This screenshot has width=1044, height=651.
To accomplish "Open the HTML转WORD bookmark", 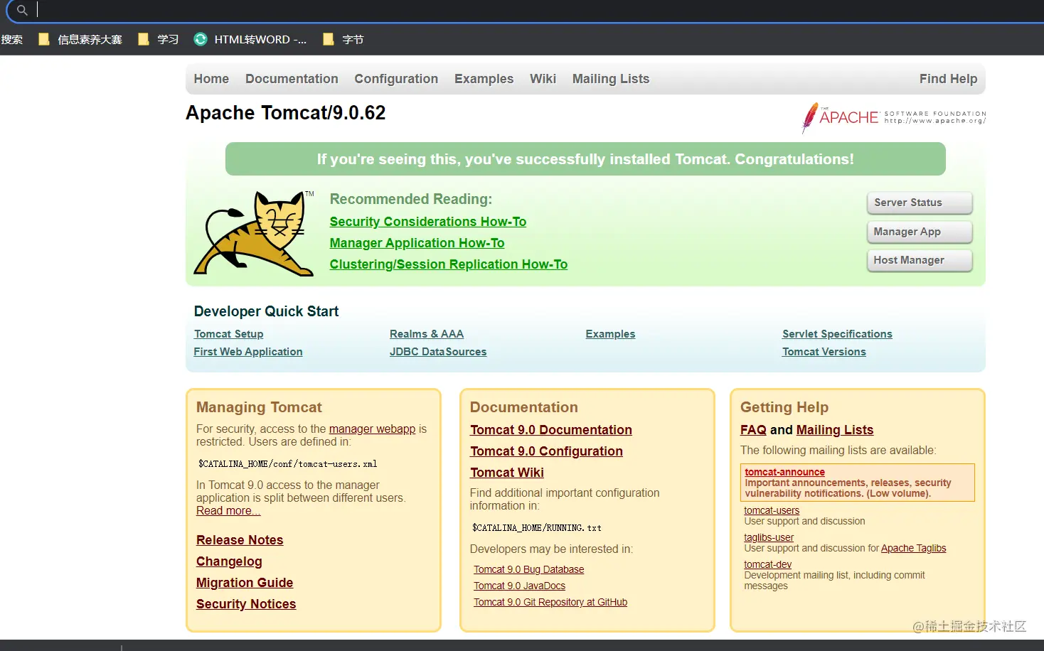I will coord(250,40).
